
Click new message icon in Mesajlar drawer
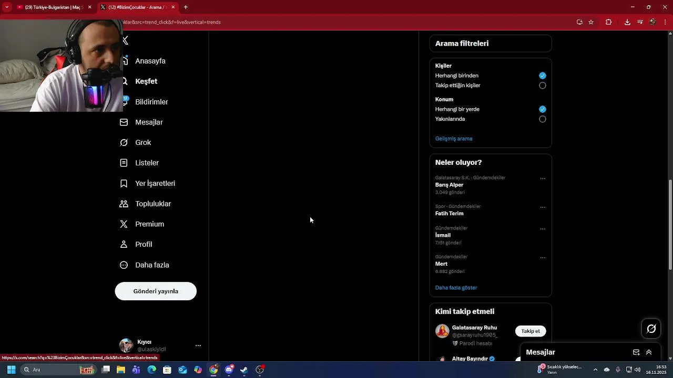tap(636, 352)
